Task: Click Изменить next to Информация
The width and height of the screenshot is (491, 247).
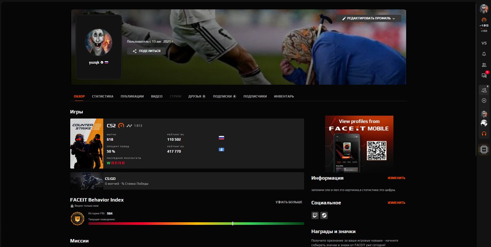Action: coord(396,178)
